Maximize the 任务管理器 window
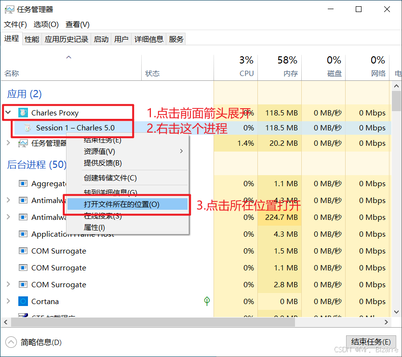 pyautogui.click(x=359, y=10)
